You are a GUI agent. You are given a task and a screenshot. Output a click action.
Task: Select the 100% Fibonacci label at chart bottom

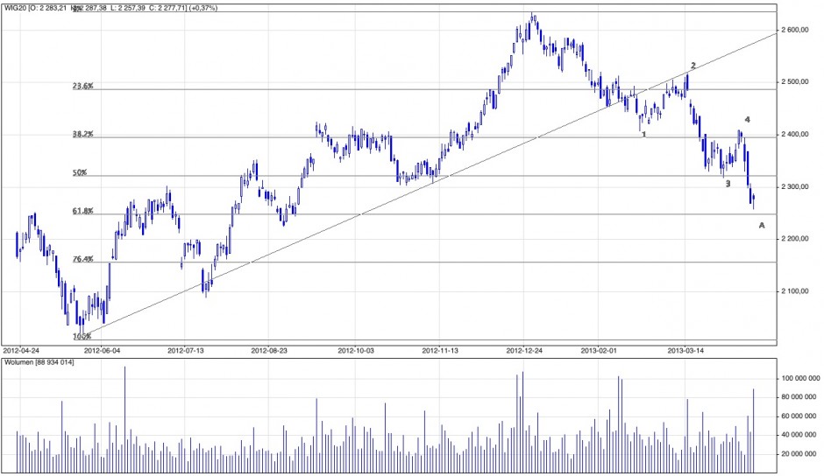(82, 336)
